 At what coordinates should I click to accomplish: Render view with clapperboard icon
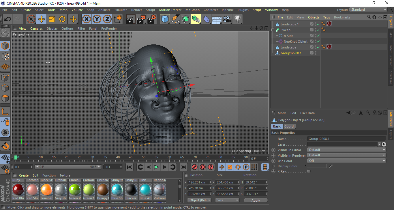131,19
